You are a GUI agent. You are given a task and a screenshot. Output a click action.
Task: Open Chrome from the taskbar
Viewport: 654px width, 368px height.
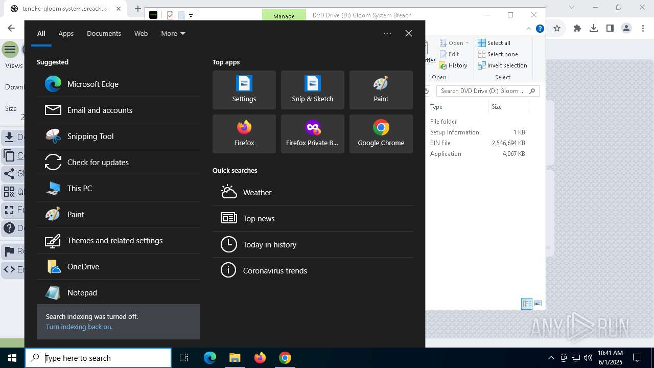(285, 358)
